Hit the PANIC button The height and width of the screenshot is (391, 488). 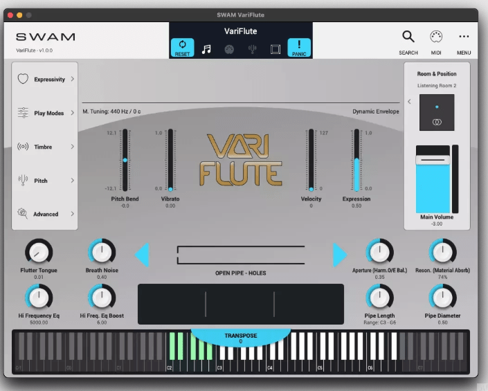299,48
